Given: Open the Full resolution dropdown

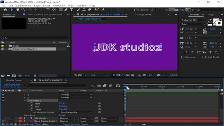Looking at the screenshot, I should click(x=99, y=75).
